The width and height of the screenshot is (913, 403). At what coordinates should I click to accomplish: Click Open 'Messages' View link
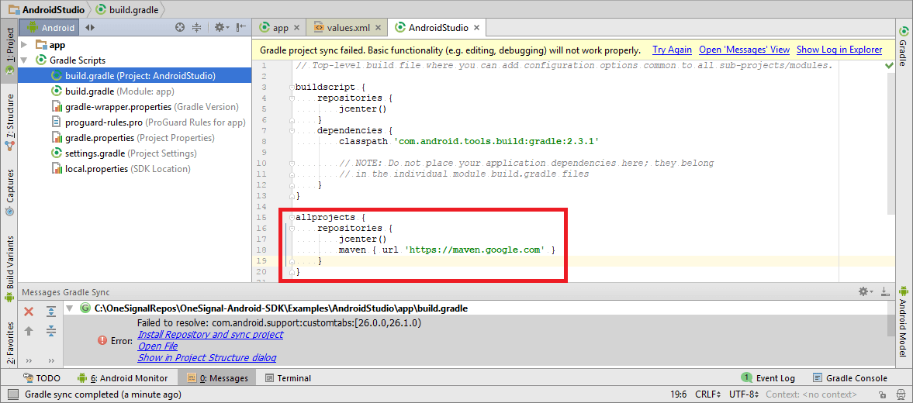(x=744, y=50)
